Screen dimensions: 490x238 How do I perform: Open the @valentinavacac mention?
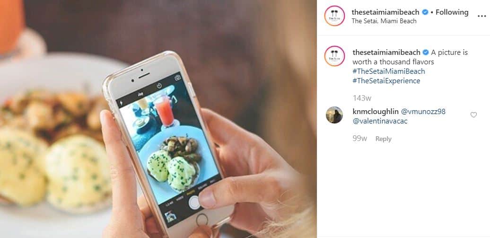pyautogui.click(x=380, y=121)
